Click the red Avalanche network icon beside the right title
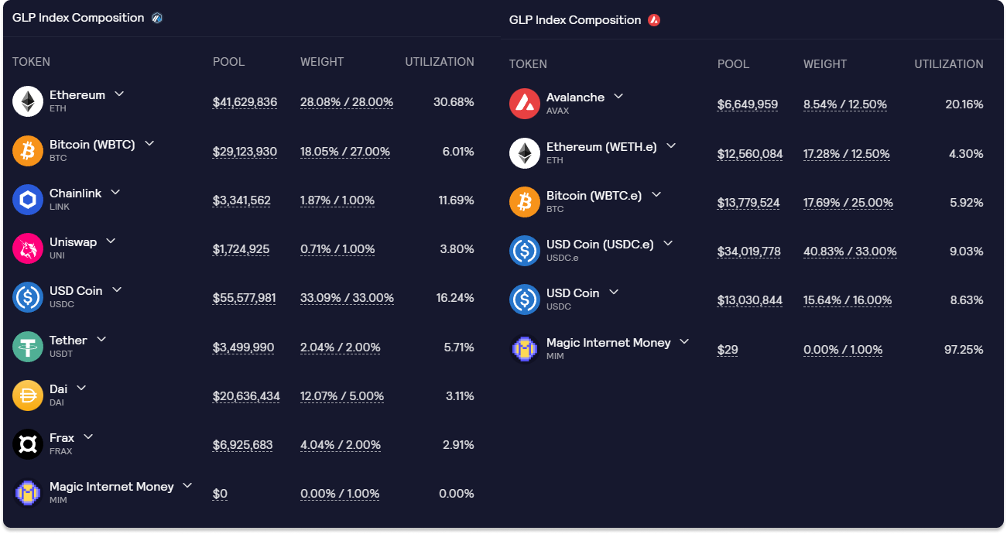The width and height of the screenshot is (1007, 534). coord(654,20)
